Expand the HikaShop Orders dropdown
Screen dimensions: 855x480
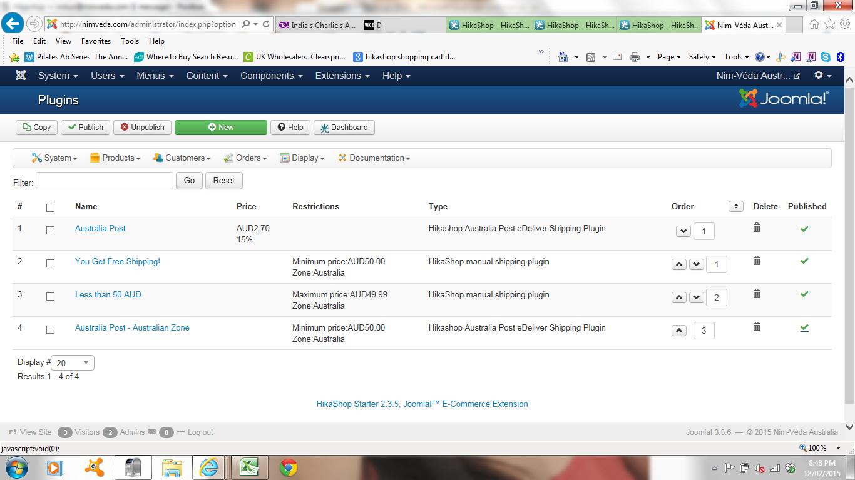(x=245, y=158)
